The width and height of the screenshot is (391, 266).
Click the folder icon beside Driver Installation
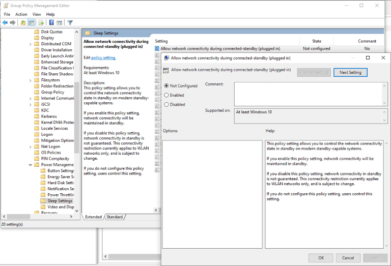37,50
